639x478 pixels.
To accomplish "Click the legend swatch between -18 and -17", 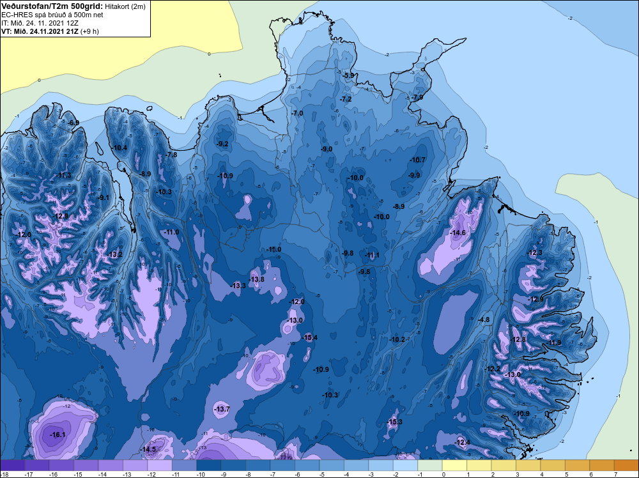I will (x=13, y=465).
